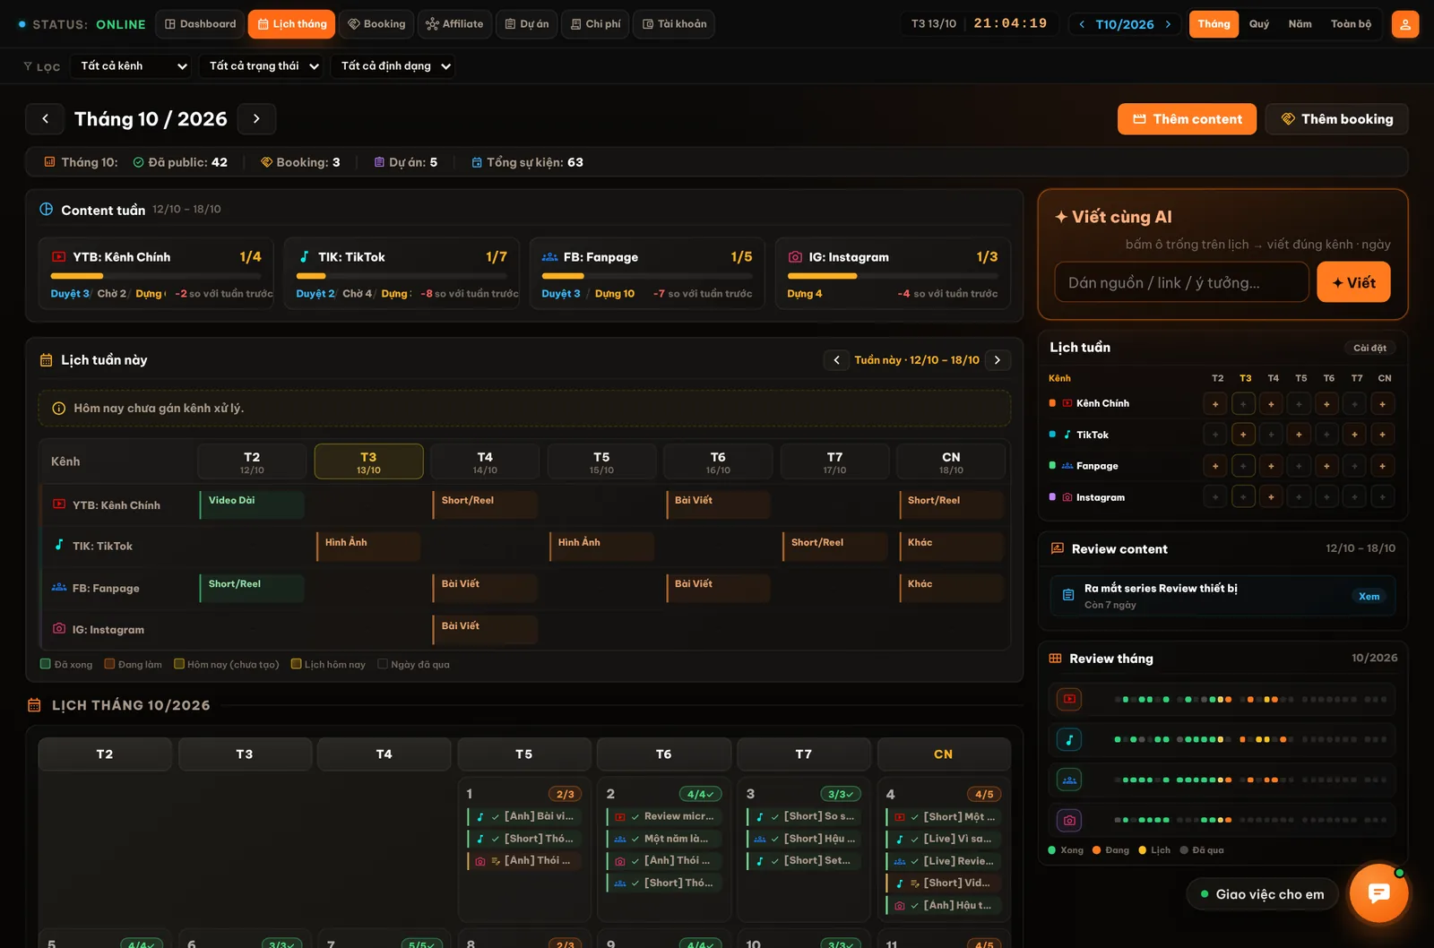This screenshot has height=948, width=1434.
Task: Select TikTok icon in Review tháng
Action: pyautogui.click(x=1069, y=739)
